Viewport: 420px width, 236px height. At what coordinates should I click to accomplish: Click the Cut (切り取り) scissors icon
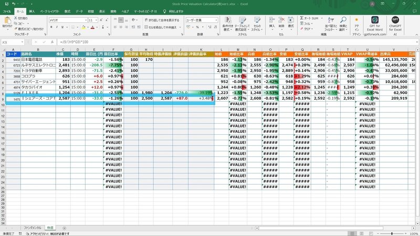click(x=16, y=18)
